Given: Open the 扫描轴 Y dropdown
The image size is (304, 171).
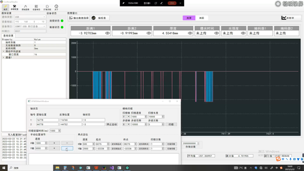Looking at the screenshot, I should 126,117.
